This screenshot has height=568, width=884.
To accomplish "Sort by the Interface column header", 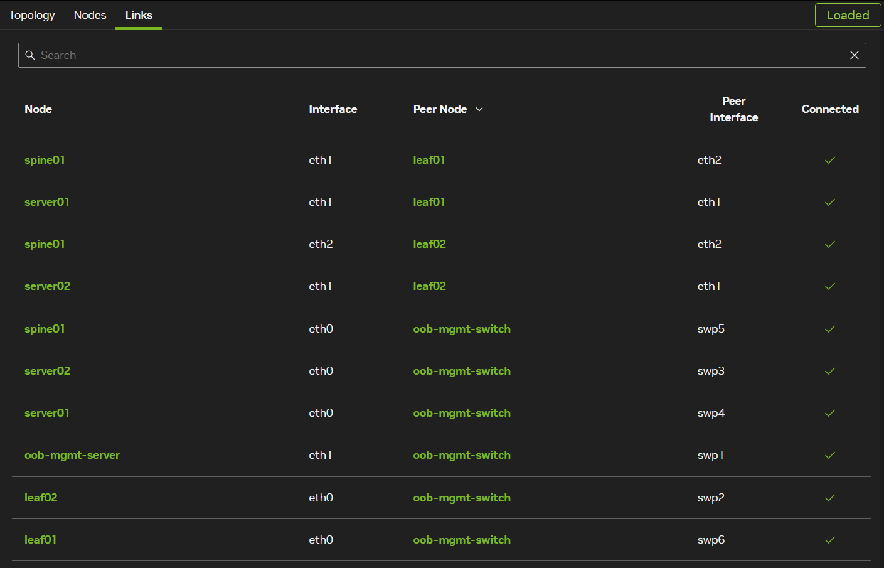I will click(x=333, y=109).
